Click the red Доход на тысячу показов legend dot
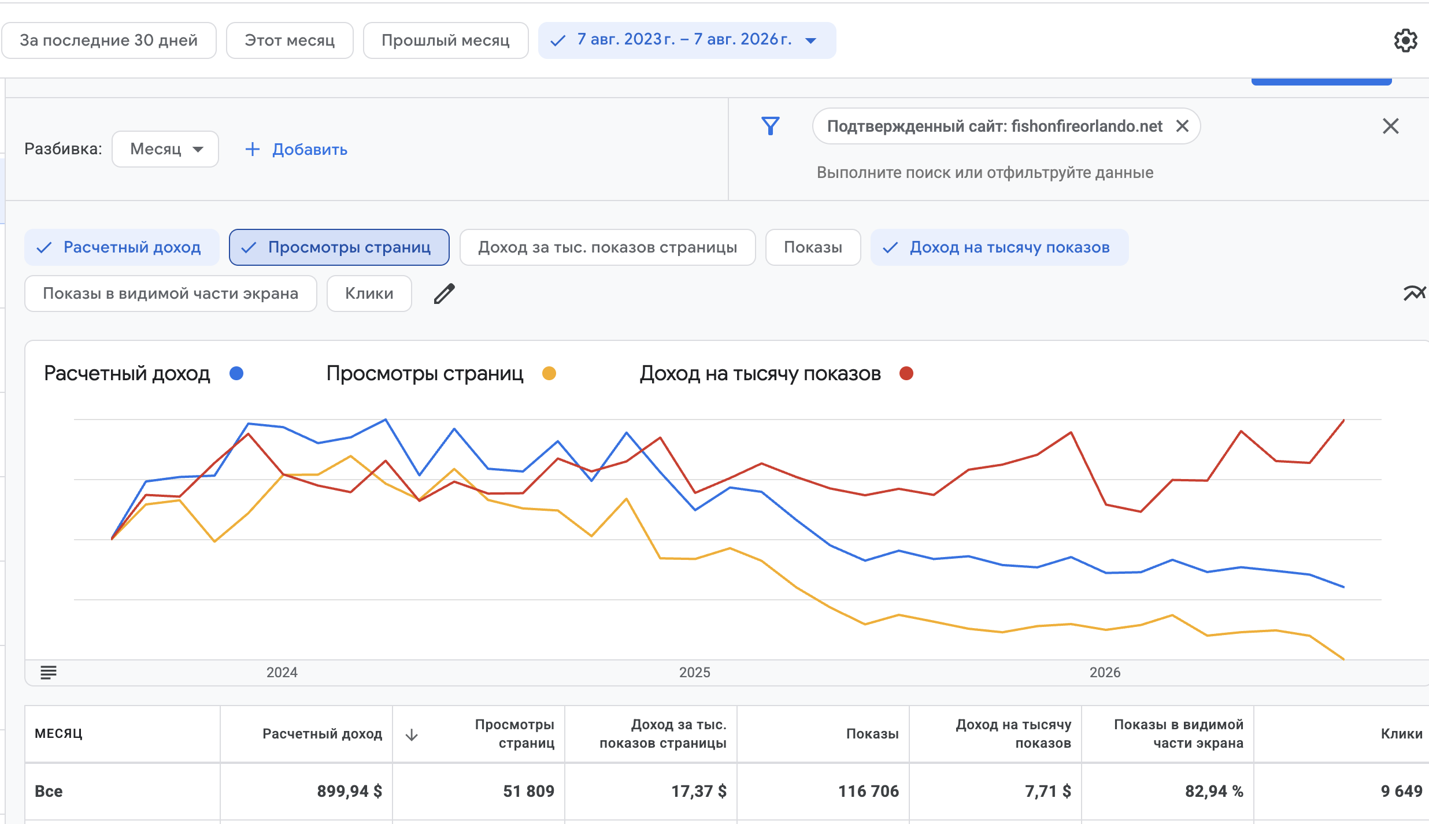 (906, 374)
